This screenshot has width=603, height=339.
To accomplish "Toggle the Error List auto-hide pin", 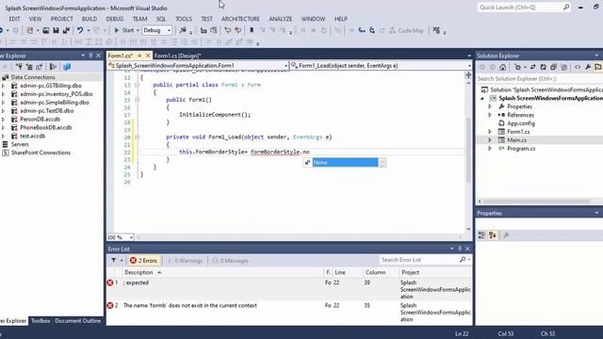I will (460, 249).
